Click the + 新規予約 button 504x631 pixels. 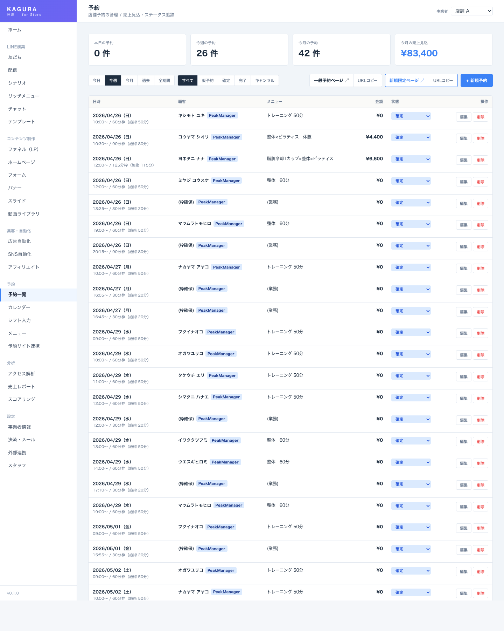476,81
